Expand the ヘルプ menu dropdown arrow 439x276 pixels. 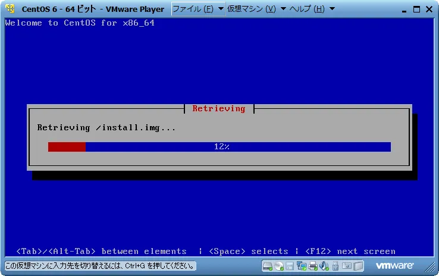tap(332, 9)
